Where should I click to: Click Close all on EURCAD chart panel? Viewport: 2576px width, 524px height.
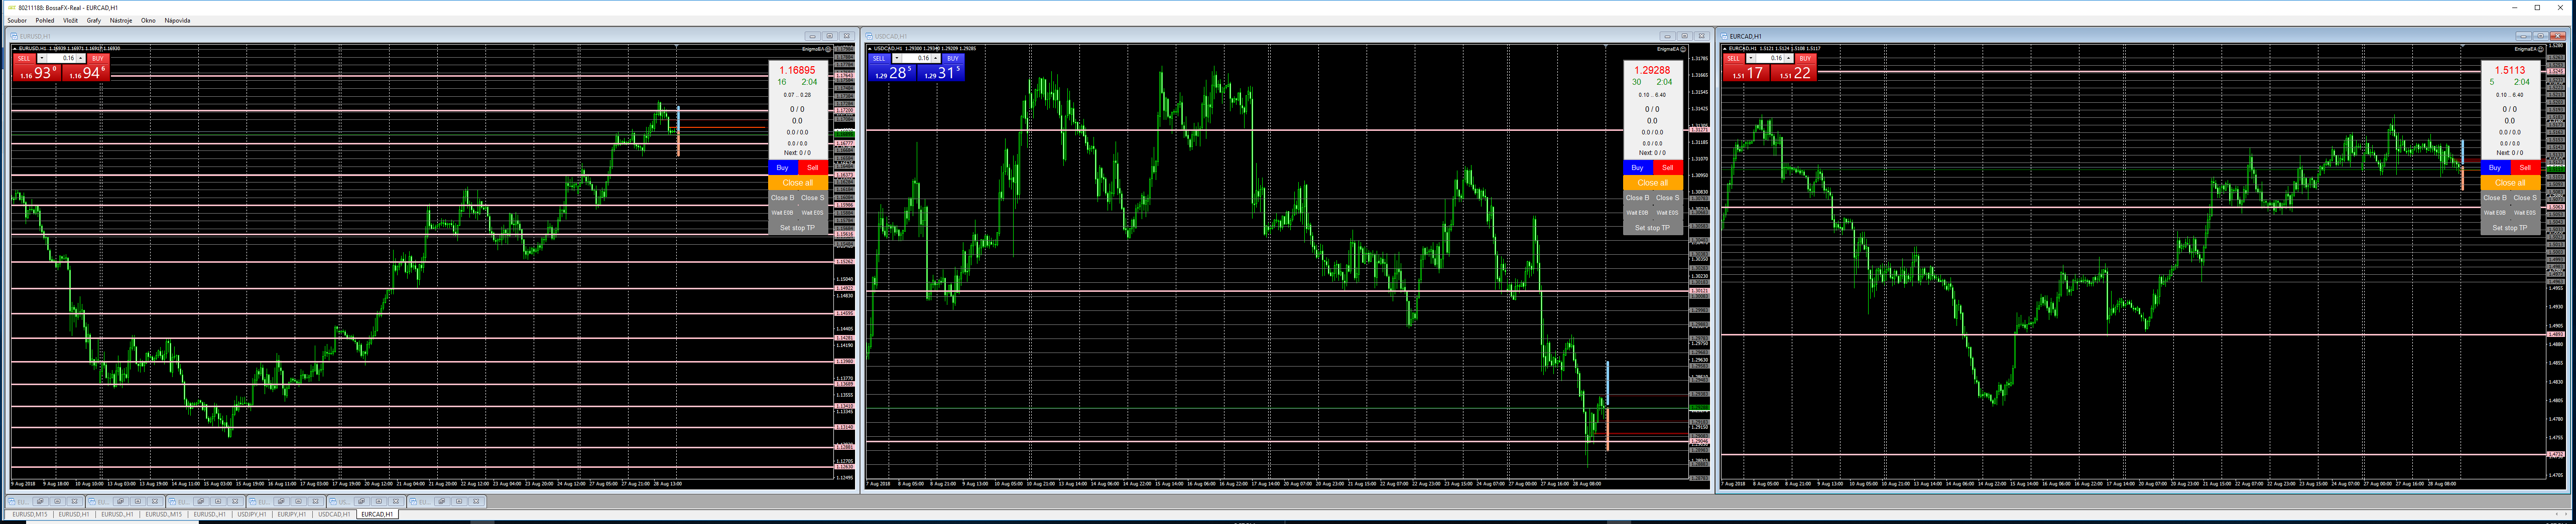(x=2511, y=183)
